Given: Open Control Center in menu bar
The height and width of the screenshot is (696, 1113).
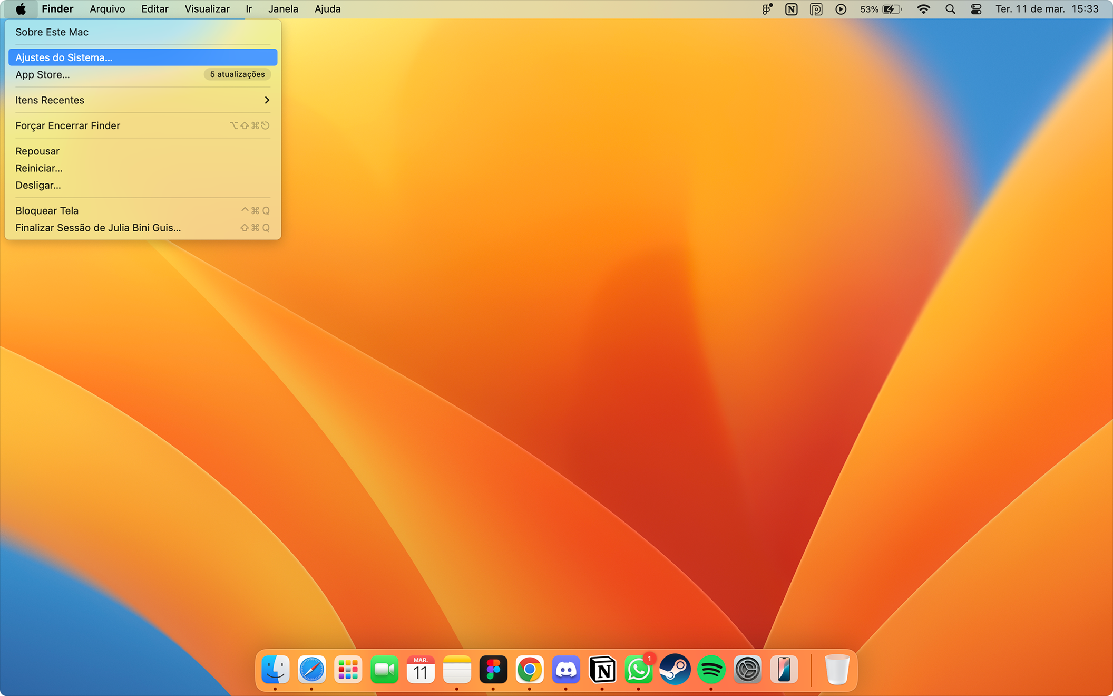Looking at the screenshot, I should click(976, 9).
